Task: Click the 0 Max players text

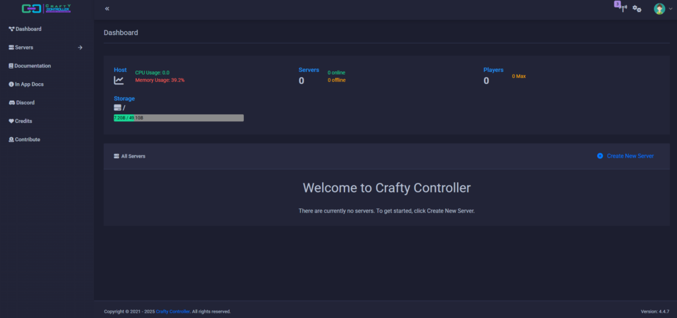Action: pyautogui.click(x=519, y=77)
